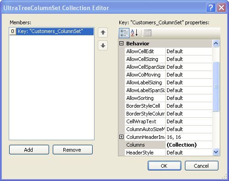Click the AllowCellEdit Default value
Image resolution: width=229 pixels, height=181 pixels.
189,51
